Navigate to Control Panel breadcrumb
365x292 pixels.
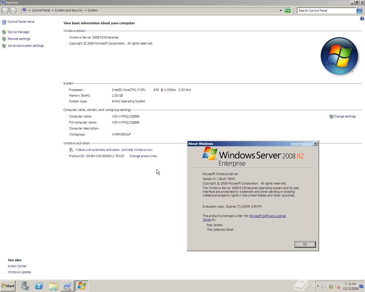pos(41,10)
